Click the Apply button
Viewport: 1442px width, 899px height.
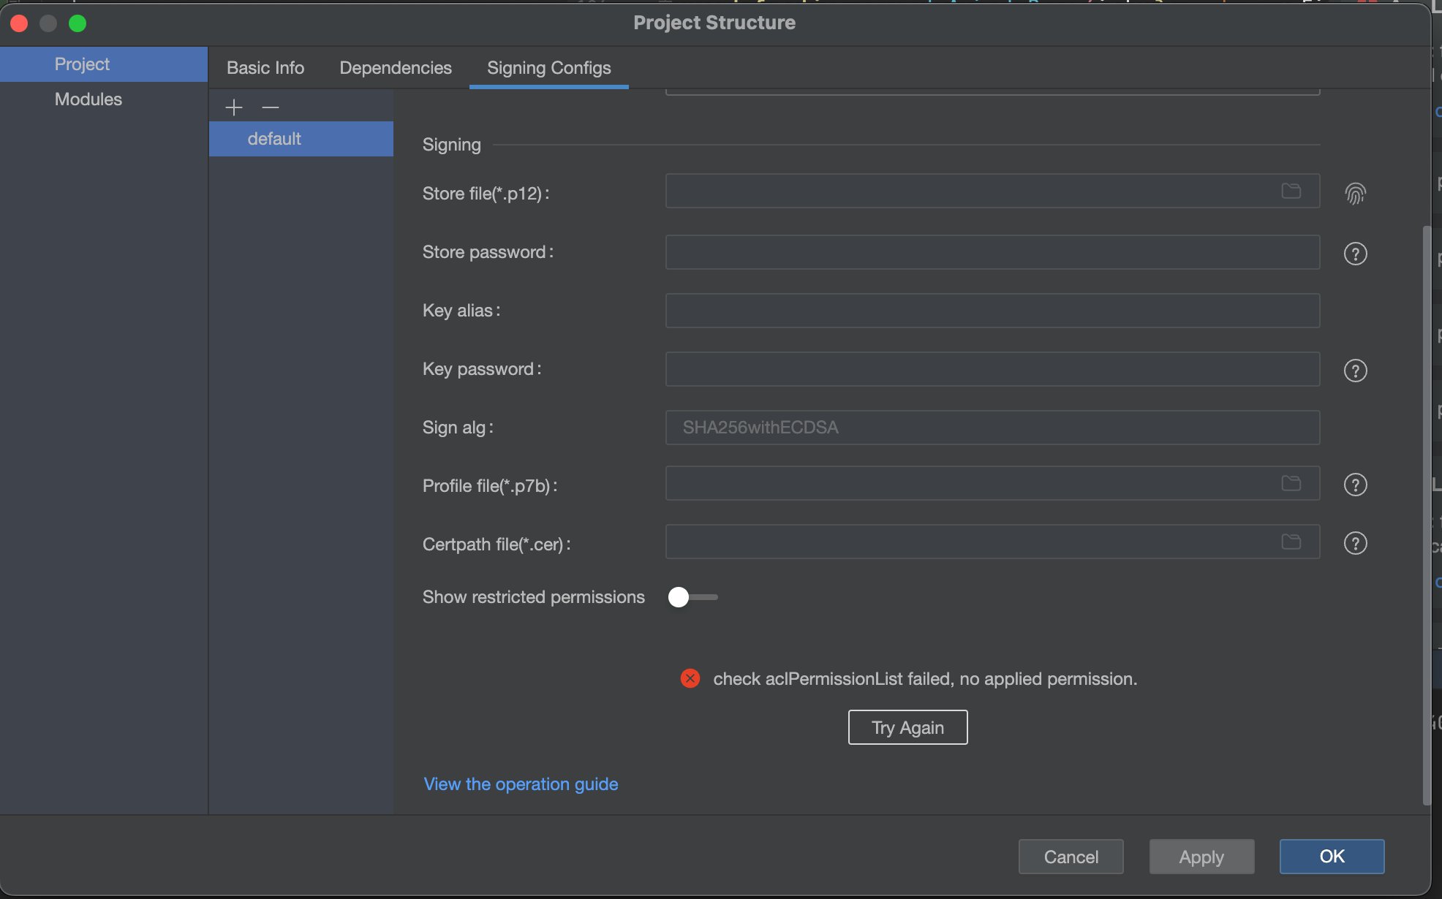coord(1201,857)
